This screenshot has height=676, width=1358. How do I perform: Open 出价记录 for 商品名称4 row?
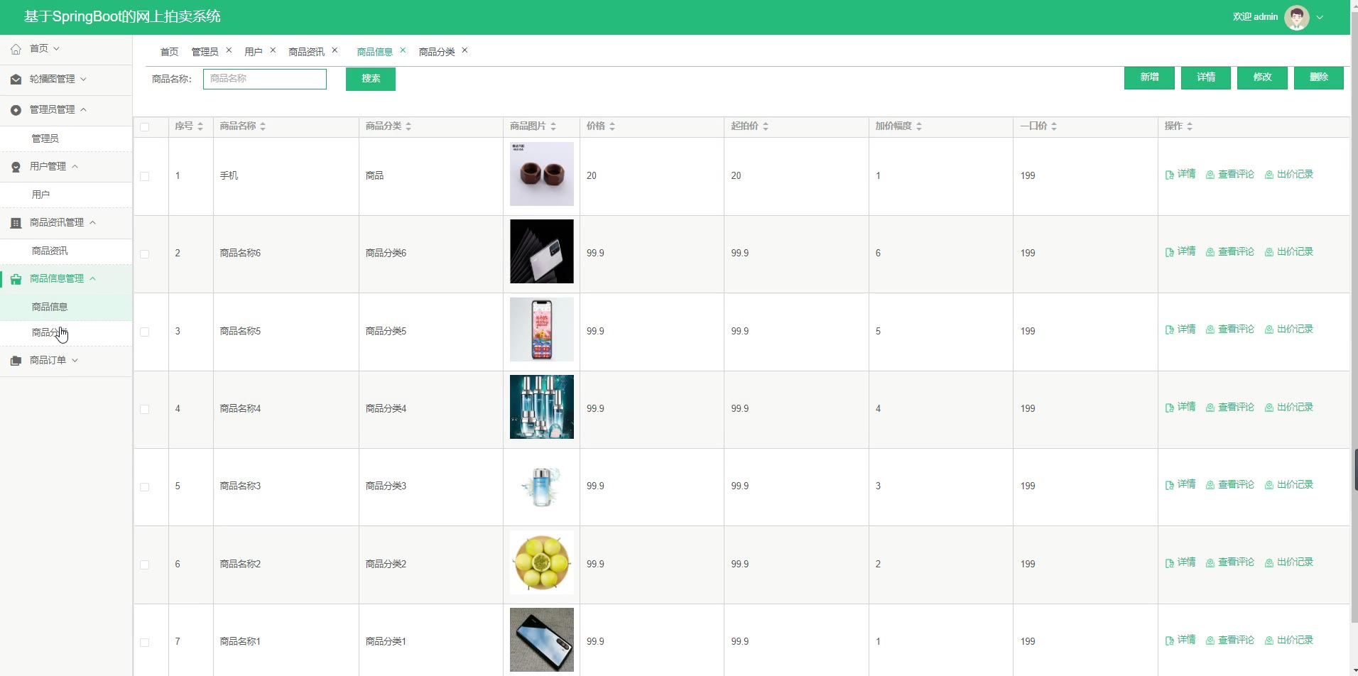pyautogui.click(x=1289, y=407)
